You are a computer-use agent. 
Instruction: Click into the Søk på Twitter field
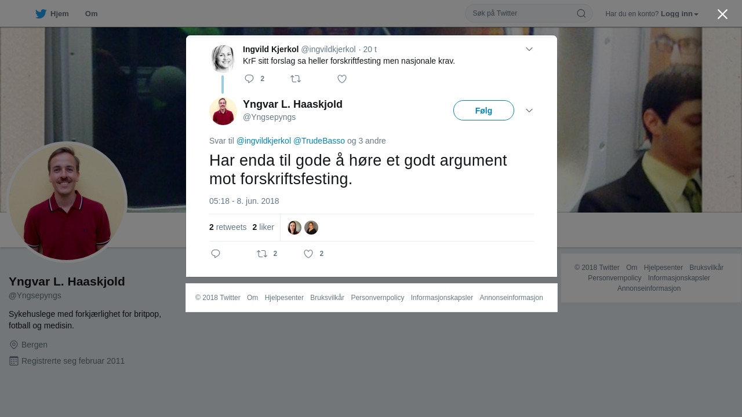(522, 13)
